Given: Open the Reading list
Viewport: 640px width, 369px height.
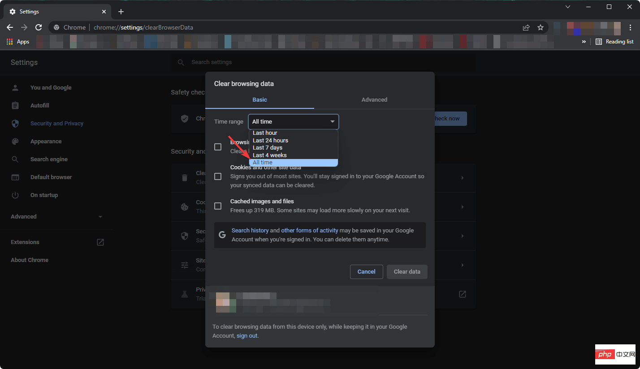Looking at the screenshot, I should tap(614, 42).
